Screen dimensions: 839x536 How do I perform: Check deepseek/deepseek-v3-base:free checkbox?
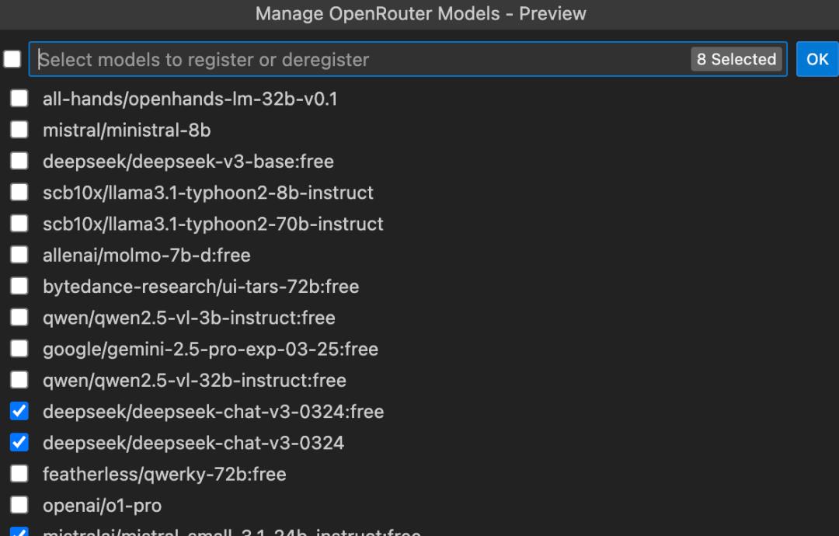[x=19, y=161]
